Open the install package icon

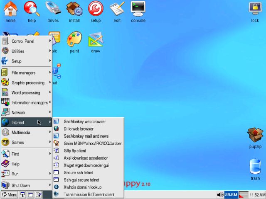(74, 8)
